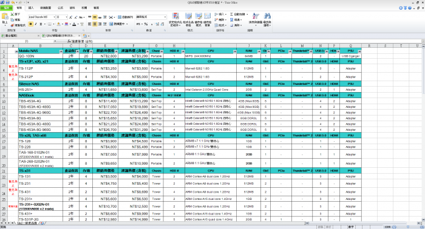Click the Increase Decimal icon
Screen dimensions: 425x229
[157, 24]
